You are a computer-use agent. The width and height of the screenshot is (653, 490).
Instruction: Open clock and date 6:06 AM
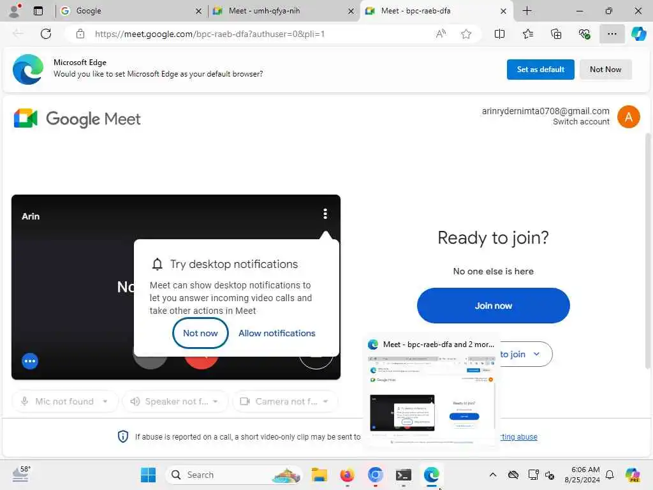(582, 475)
